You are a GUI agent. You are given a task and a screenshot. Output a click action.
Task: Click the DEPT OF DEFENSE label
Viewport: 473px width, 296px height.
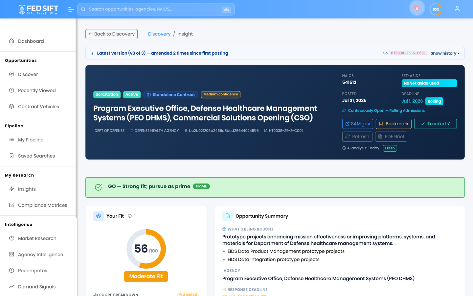(x=109, y=131)
